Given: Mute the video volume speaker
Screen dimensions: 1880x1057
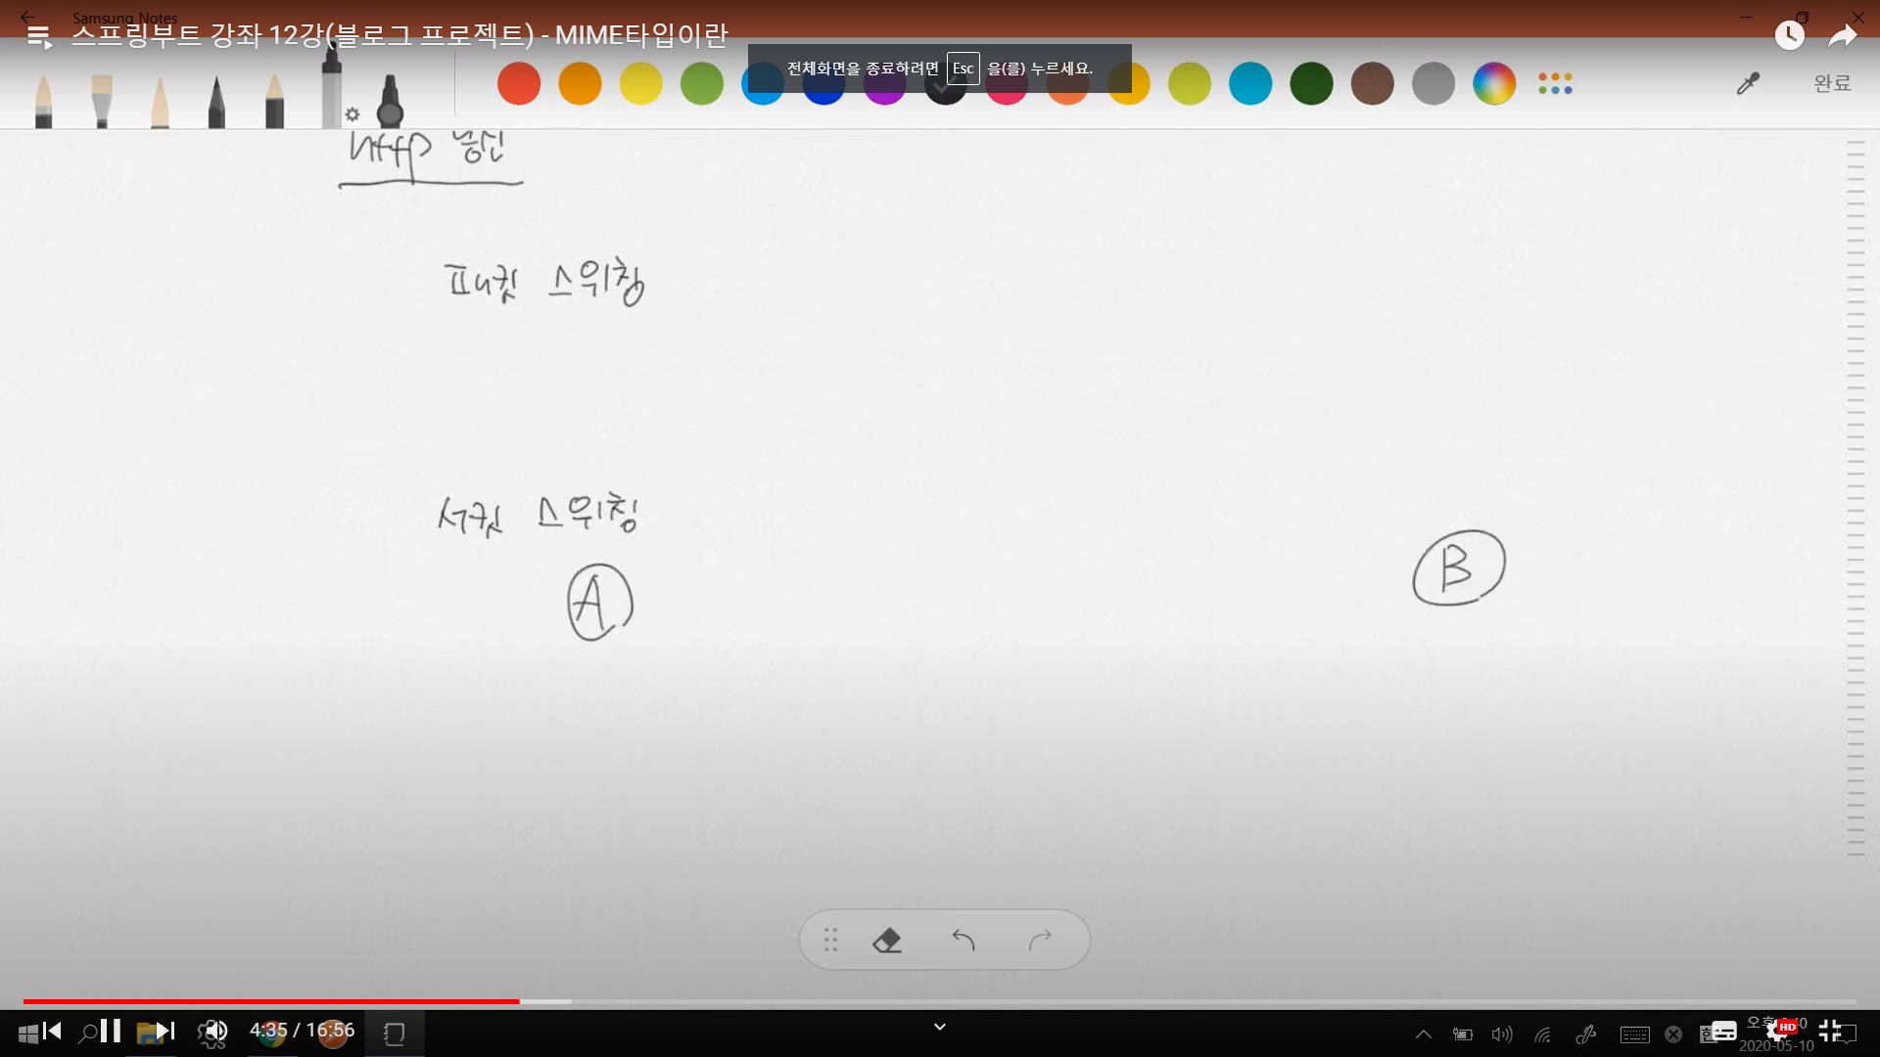Looking at the screenshot, I should tap(214, 1031).
